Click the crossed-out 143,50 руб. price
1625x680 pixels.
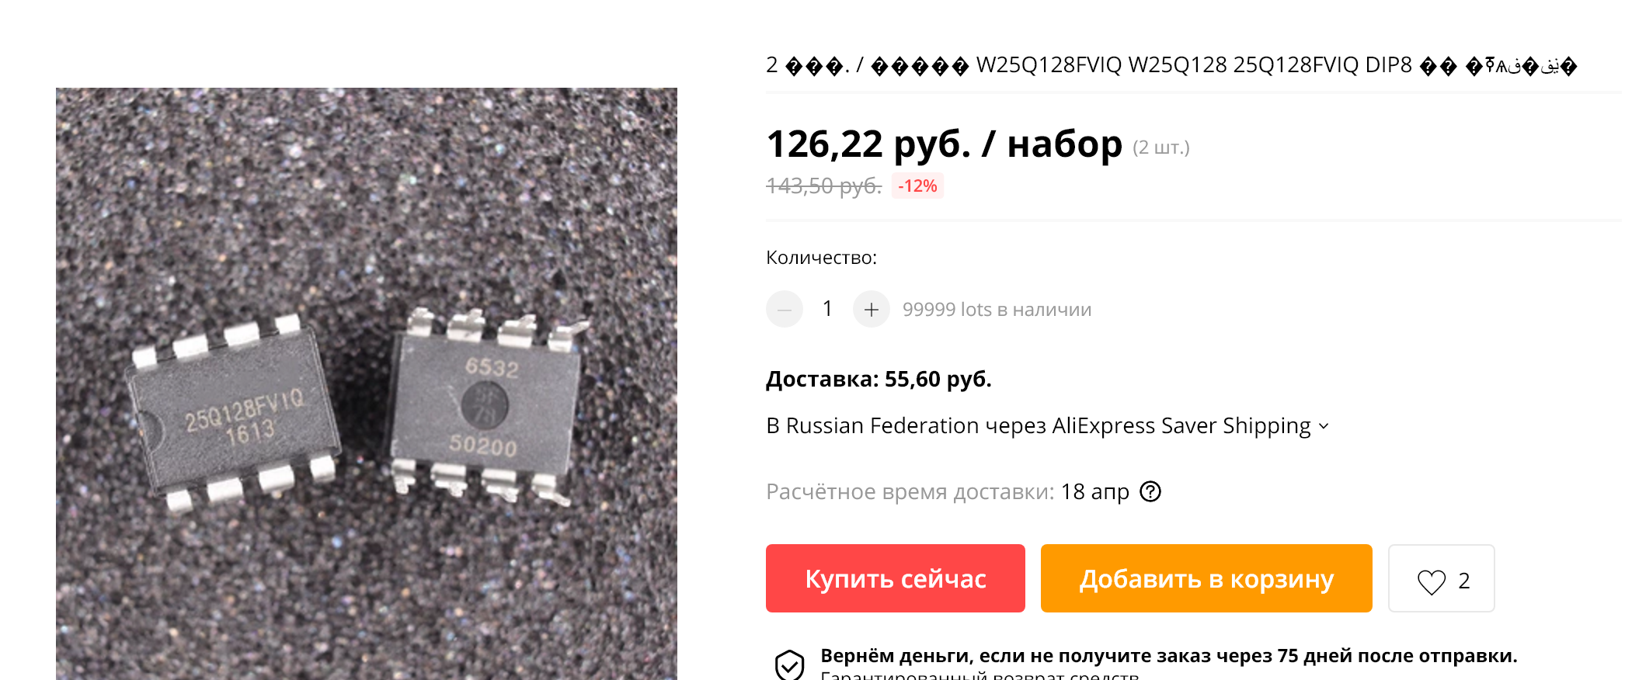(824, 186)
